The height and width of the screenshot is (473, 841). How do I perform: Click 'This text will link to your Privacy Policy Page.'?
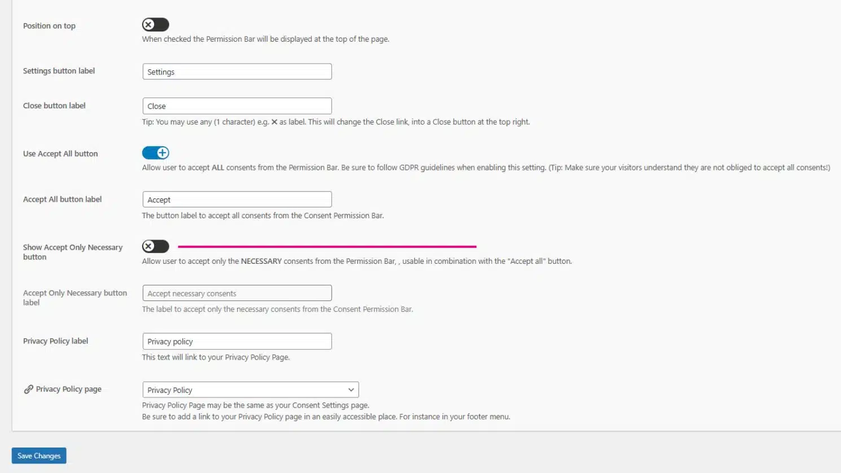point(216,357)
